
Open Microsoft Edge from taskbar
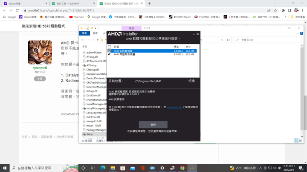[103, 168]
